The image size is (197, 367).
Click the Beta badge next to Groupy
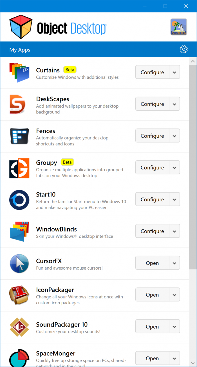coord(67,162)
